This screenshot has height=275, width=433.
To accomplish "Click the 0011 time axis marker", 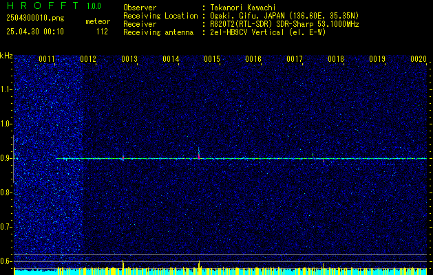I will (x=46, y=59).
